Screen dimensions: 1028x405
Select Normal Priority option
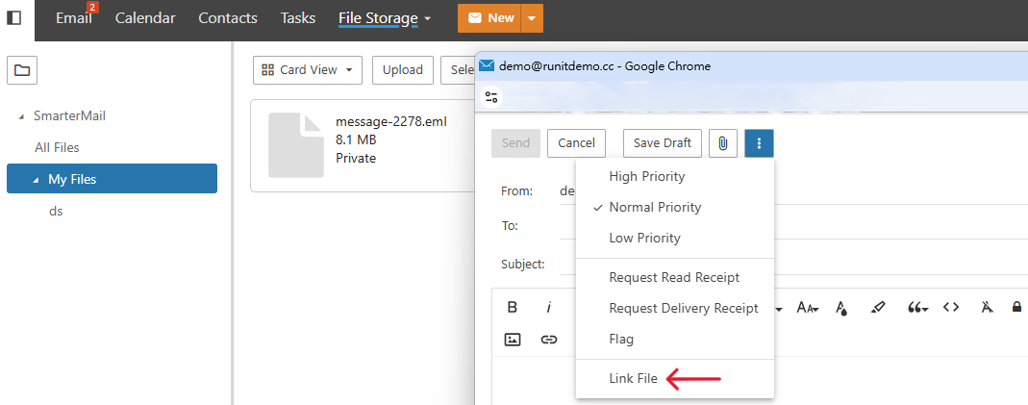(655, 207)
